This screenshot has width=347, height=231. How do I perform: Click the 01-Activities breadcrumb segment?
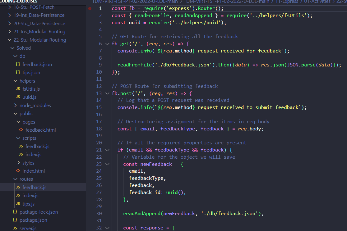[317, 2]
